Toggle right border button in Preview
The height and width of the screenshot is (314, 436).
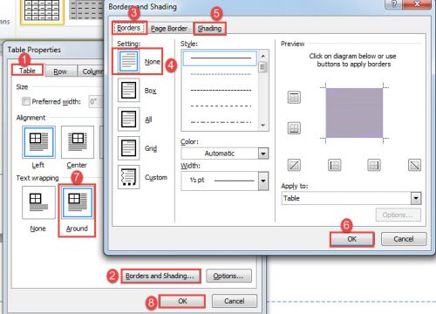click(374, 165)
